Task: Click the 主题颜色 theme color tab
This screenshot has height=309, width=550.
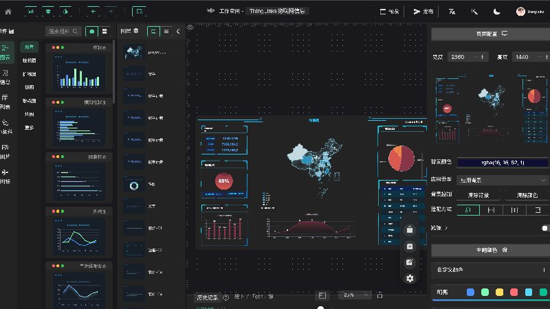Action: (x=491, y=250)
